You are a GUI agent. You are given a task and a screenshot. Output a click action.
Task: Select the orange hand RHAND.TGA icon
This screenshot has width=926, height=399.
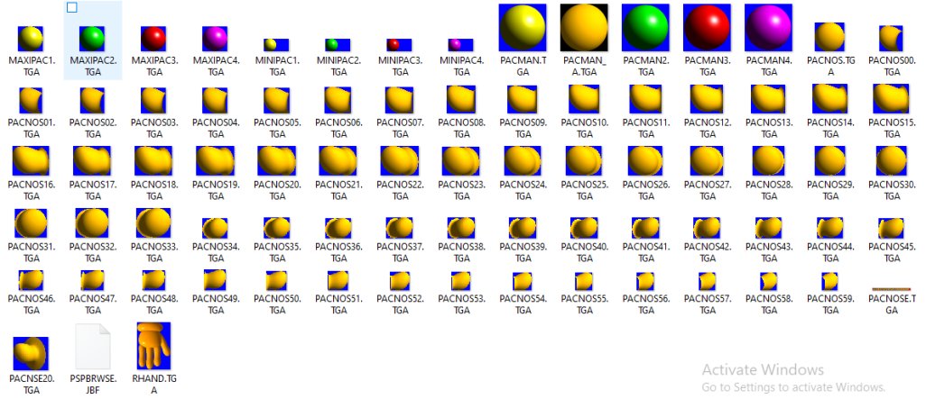[x=153, y=346]
